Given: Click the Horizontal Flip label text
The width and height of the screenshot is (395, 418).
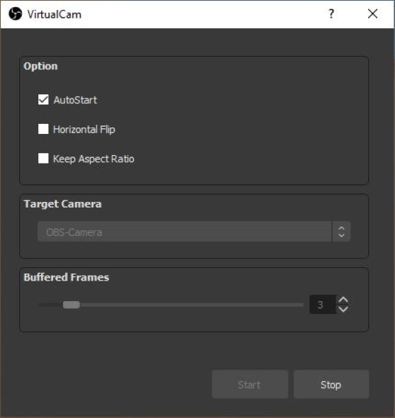Looking at the screenshot, I should [x=84, y=130].
